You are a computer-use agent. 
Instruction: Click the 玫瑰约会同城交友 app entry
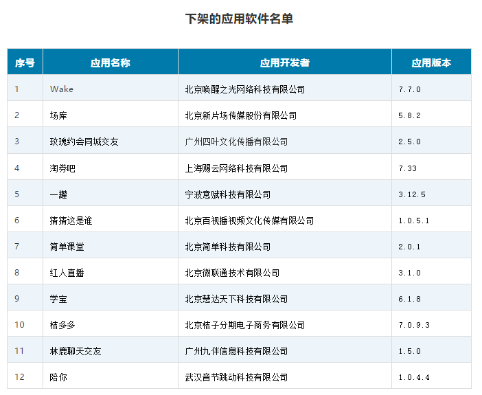pyautogui.click(x=84, y=142)
